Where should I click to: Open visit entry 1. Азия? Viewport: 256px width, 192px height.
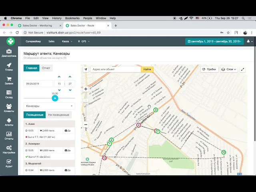[x=49, y=124]
